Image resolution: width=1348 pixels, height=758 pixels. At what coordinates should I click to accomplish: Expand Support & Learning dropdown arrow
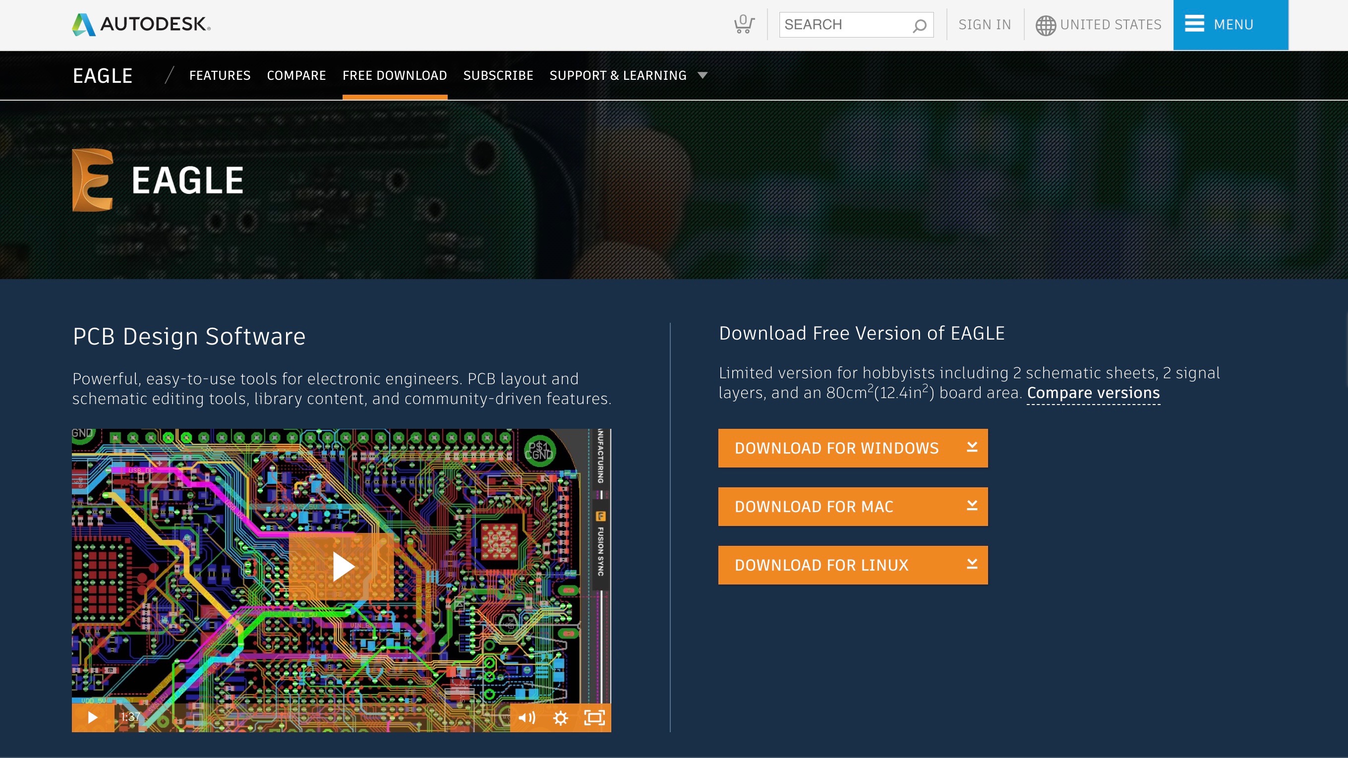tap(703, 76)
